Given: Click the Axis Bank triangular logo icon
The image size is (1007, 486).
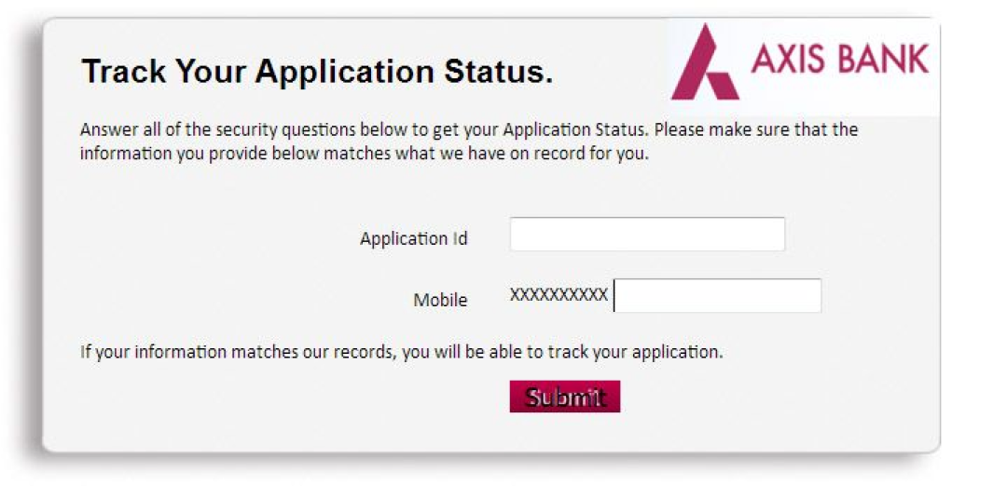Looking at the screenshot, I should tap(705, 62).
